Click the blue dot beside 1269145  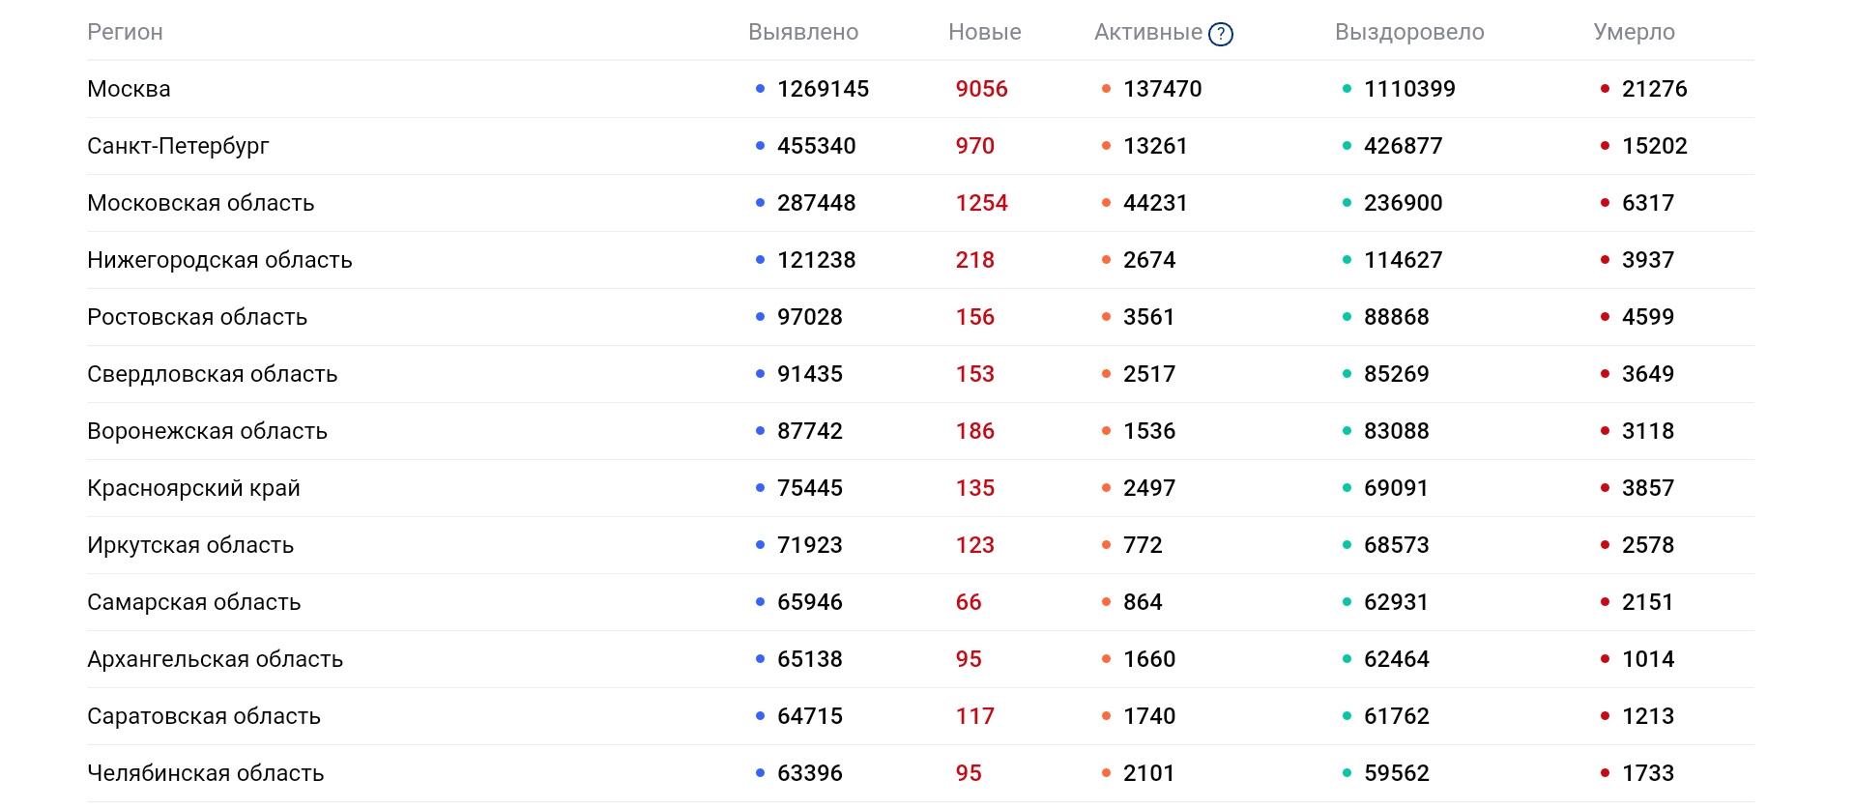[760, 89]
